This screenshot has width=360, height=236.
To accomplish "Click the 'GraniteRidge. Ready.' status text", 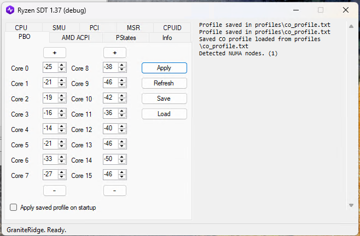I will point(36,230).
